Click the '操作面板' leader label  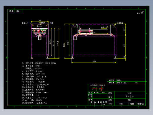pyautogui.click(x=120, y=23)
